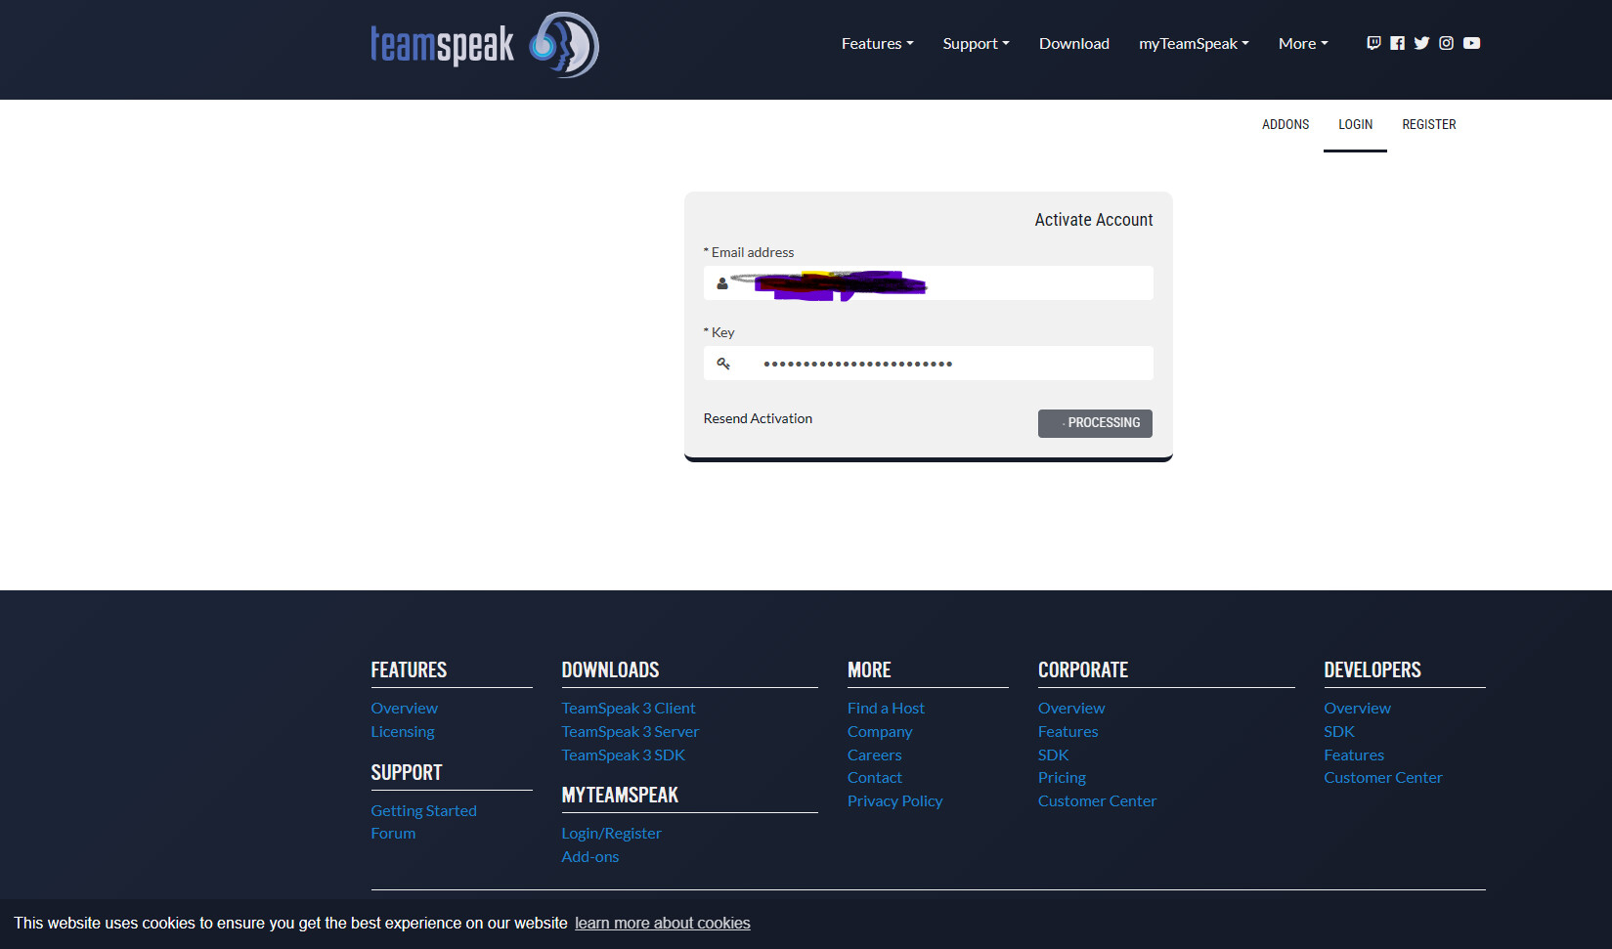
Task: Open the YouTube channel icon
Action: (x=1471, y=43)
